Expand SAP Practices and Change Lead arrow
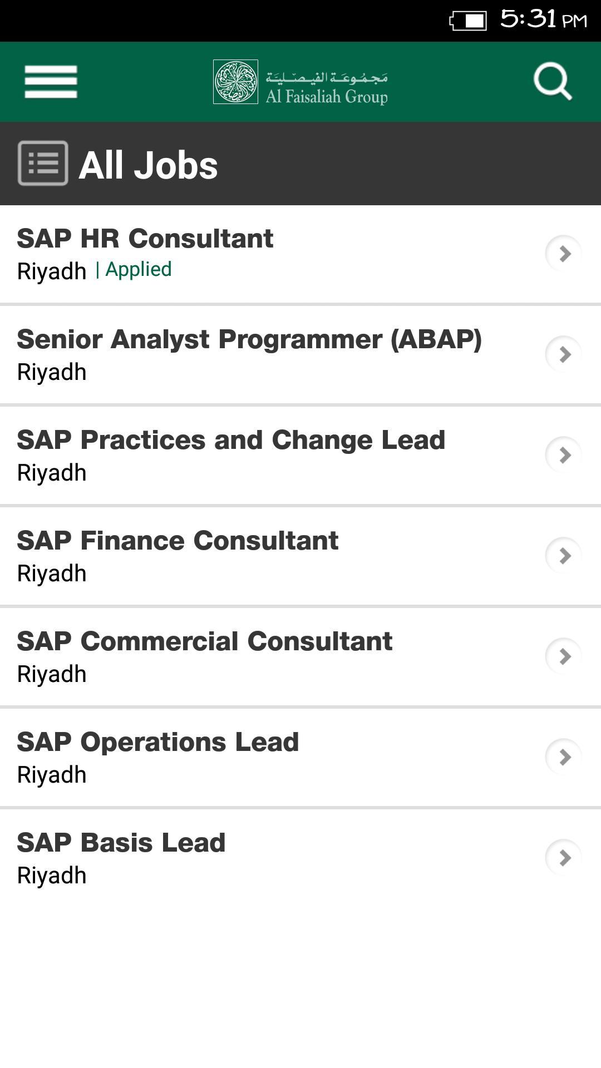 point(564,455)
